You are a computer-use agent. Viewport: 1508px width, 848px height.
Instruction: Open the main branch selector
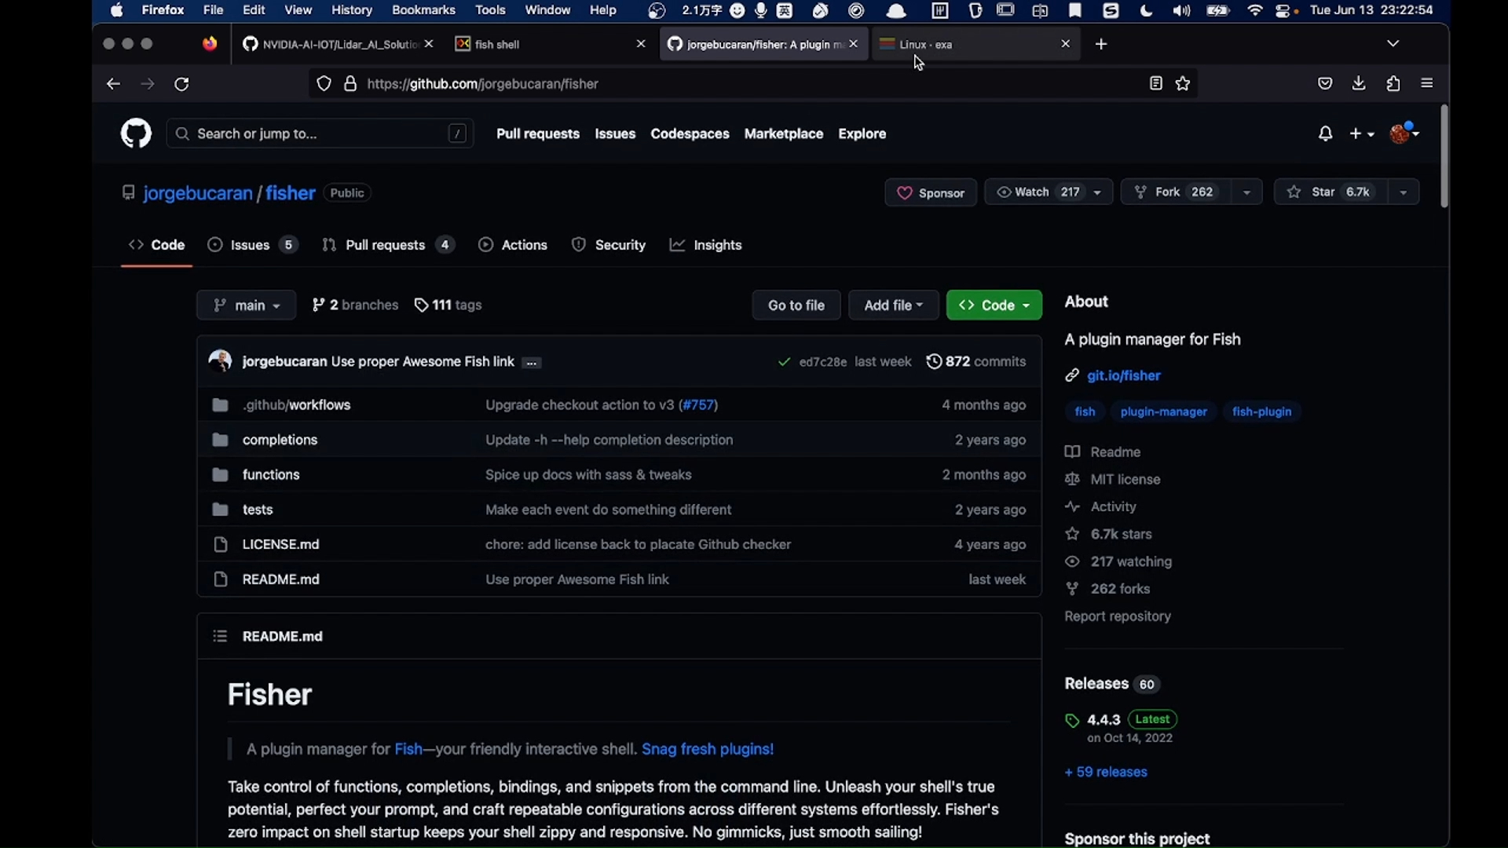[x=246, y=305]
